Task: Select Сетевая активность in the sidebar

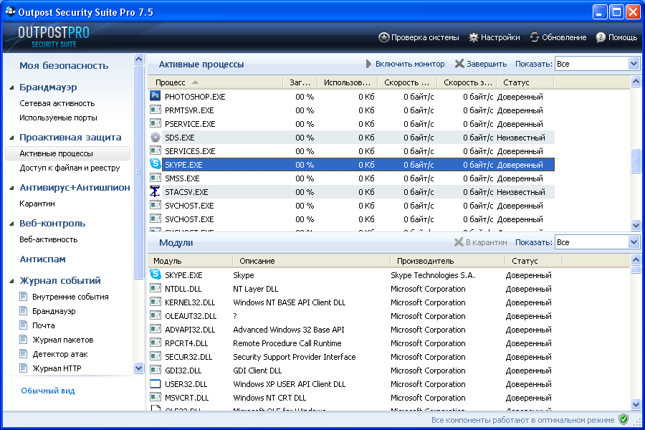Action: point(57,103)
